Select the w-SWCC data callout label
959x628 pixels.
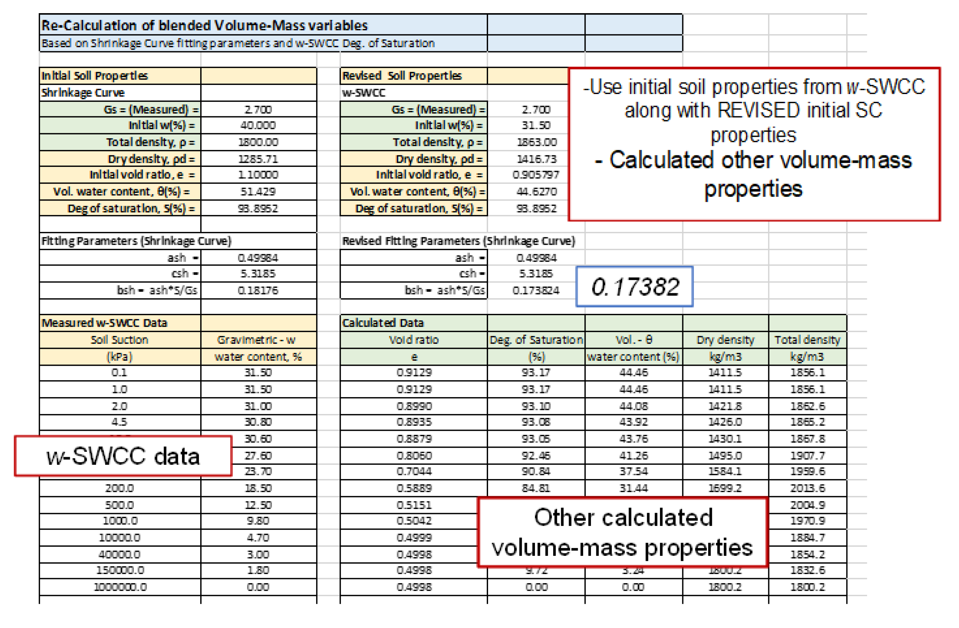[123, 456]
